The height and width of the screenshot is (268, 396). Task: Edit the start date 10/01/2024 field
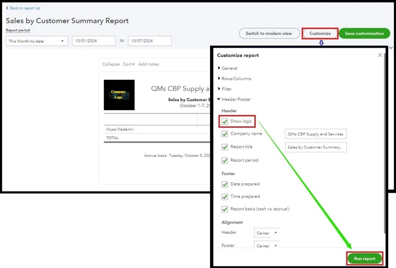point(94,41)
